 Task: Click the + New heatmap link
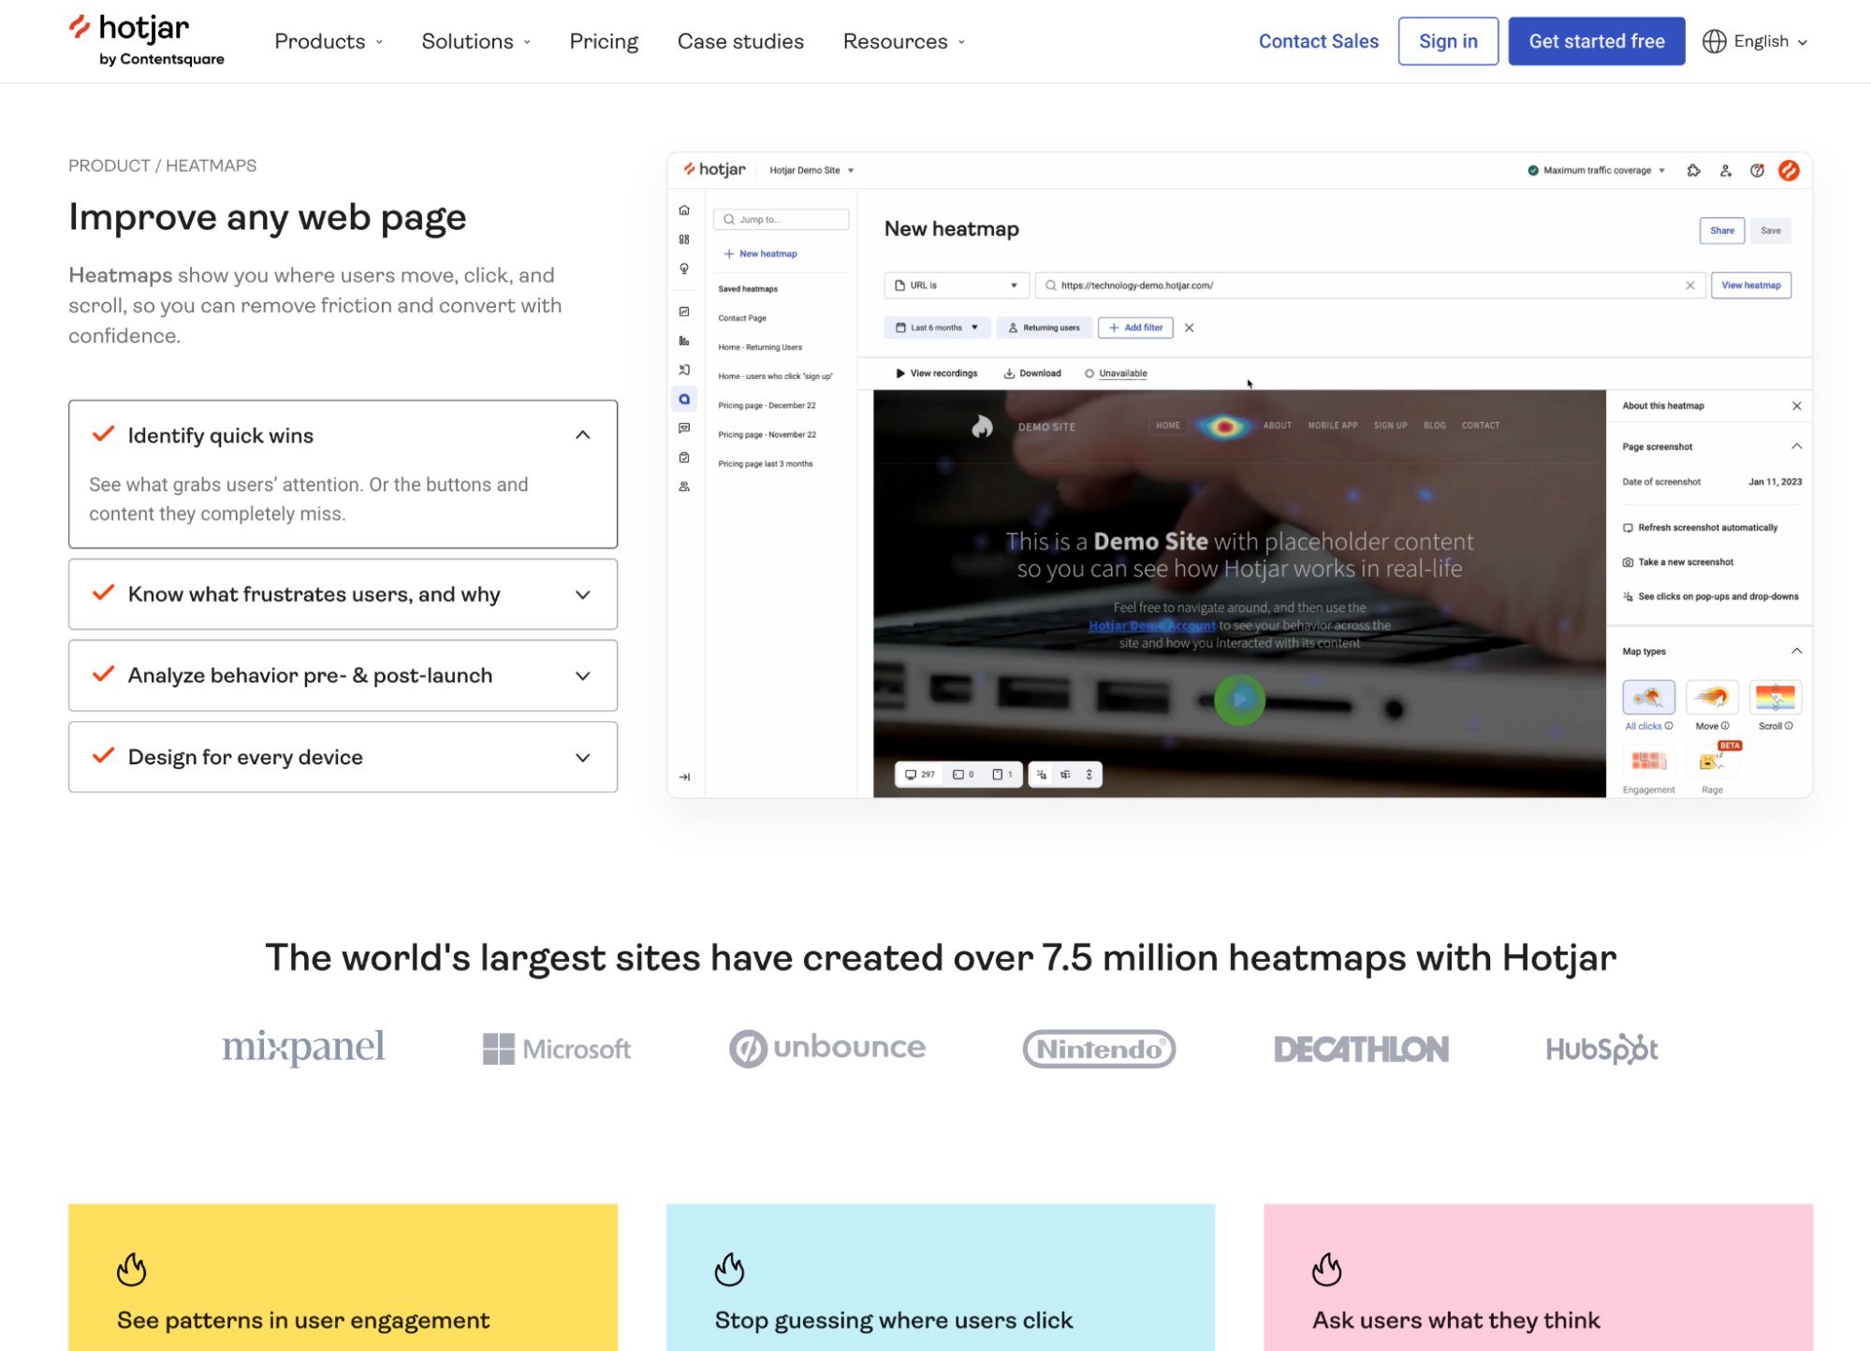760,254
